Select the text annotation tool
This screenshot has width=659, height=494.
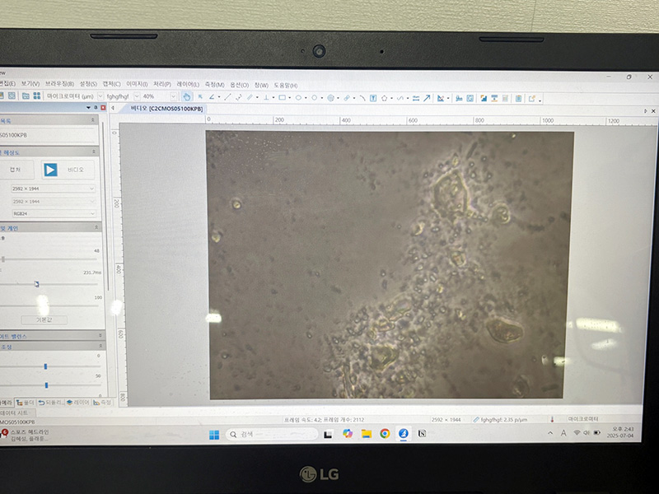[x=372, y=98]
